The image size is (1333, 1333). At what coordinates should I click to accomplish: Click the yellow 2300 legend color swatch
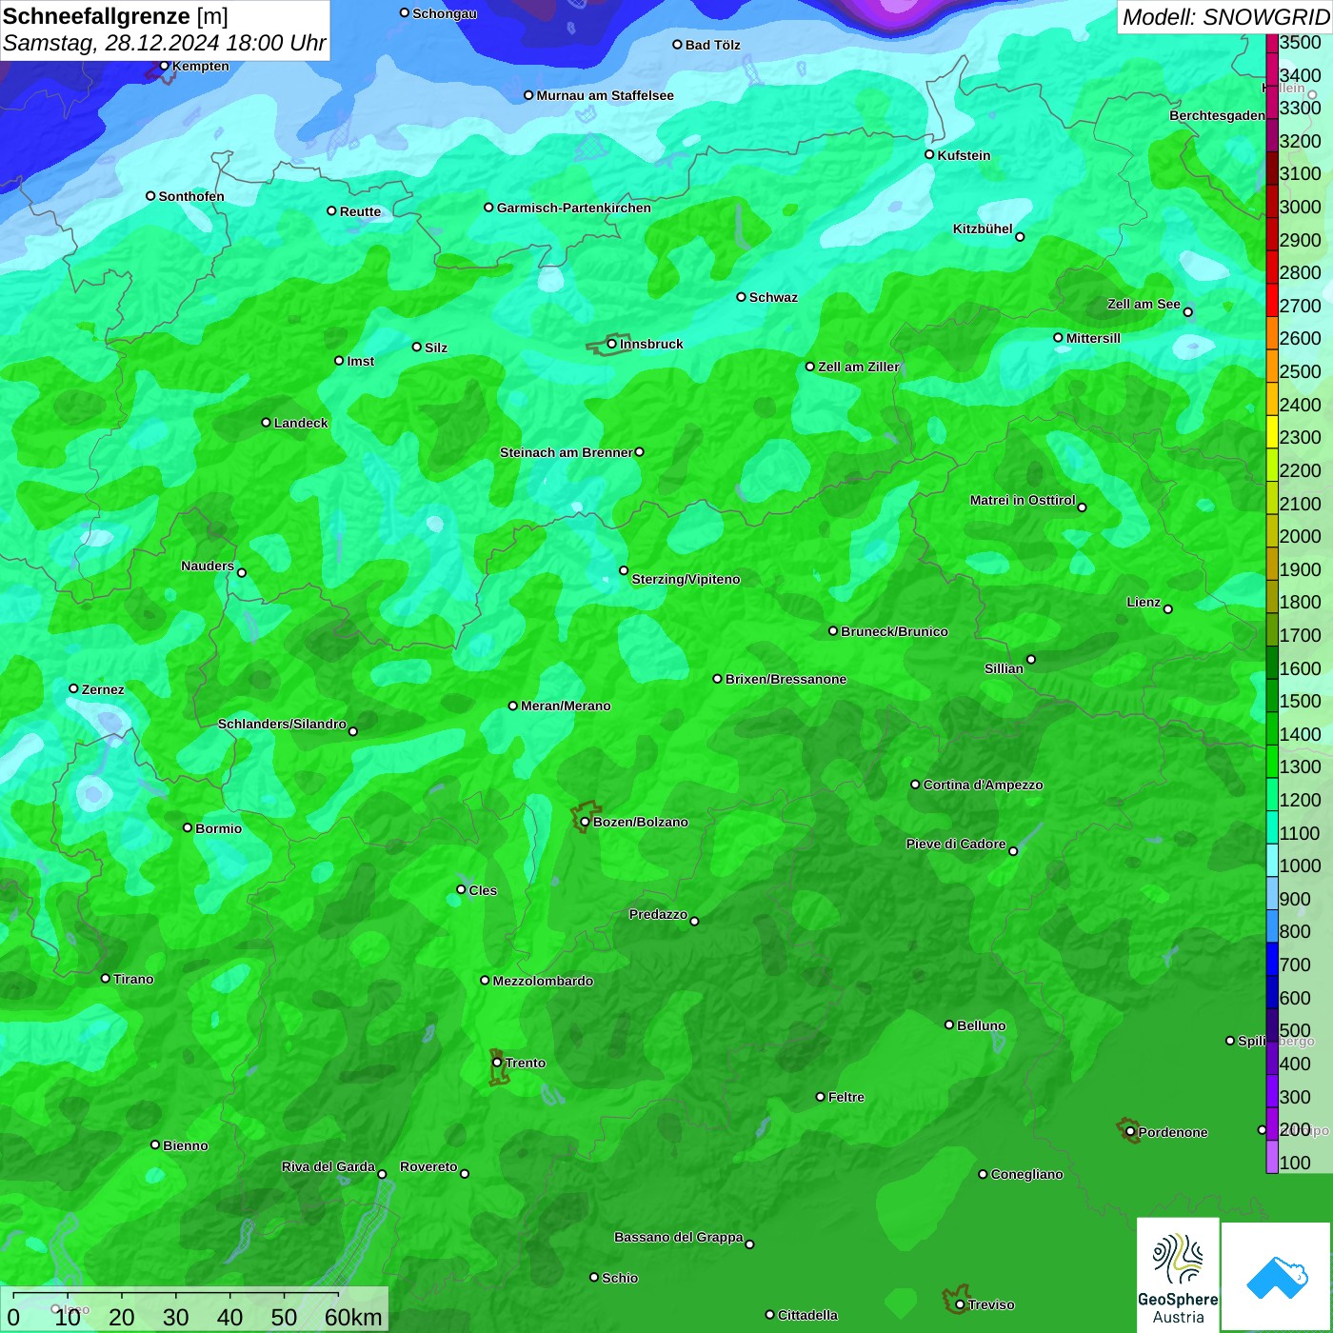click(1272, 431)
